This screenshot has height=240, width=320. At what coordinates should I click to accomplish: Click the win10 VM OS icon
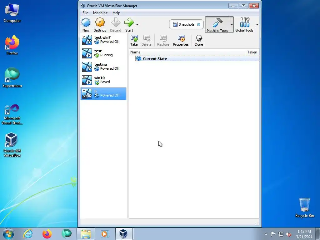coord(87,80)
